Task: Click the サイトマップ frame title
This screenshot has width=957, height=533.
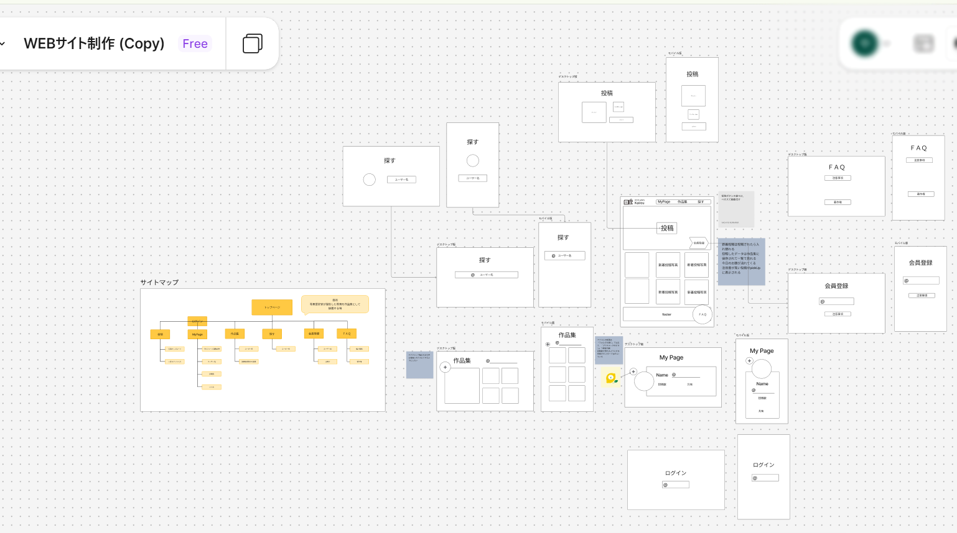Action: 159,282
